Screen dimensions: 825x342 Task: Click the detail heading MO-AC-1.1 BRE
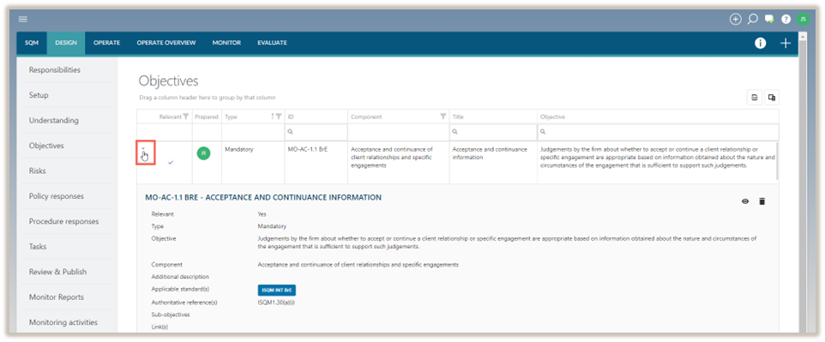[x=263, y=198]
